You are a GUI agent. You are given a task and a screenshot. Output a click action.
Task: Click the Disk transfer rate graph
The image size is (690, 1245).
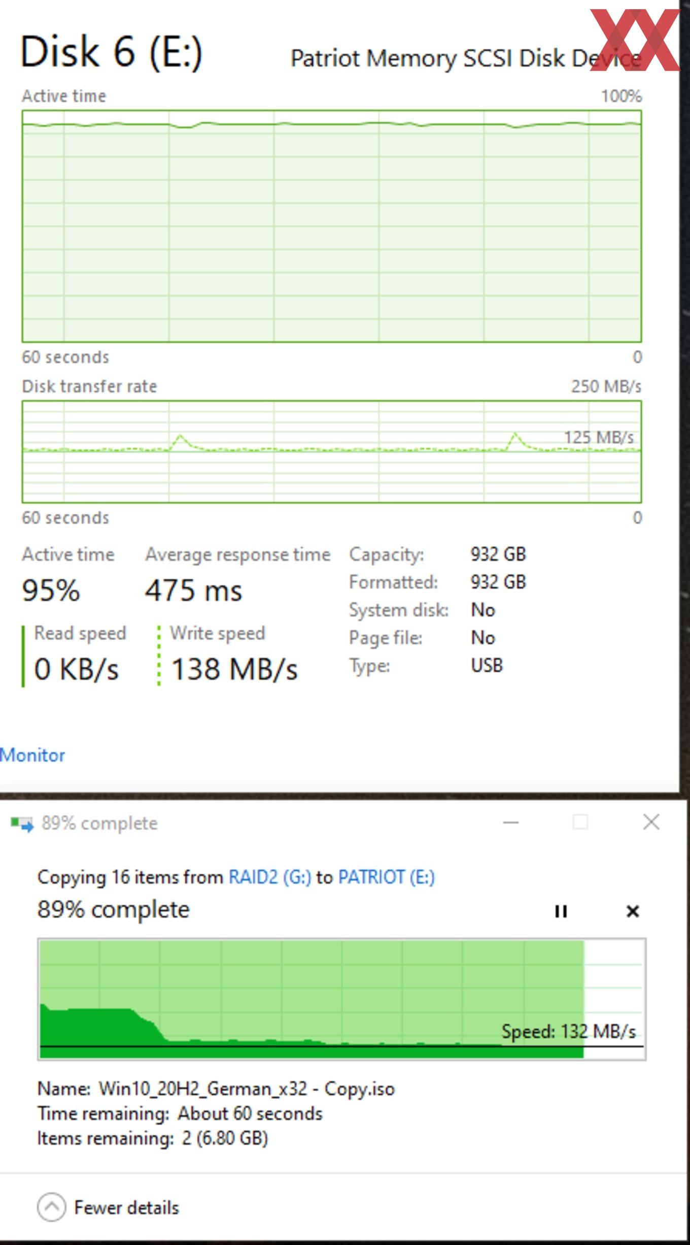point(332,451)
